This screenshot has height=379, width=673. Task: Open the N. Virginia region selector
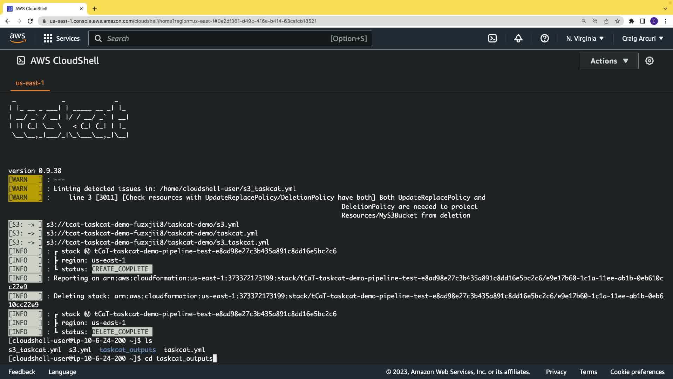(585, 39)
